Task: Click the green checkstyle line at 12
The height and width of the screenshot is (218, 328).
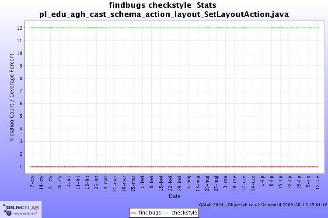Action: (x=175, y=27)
